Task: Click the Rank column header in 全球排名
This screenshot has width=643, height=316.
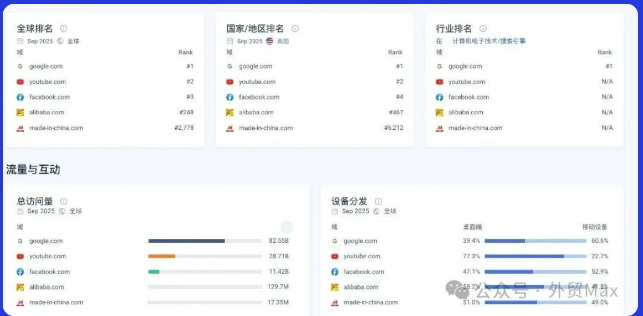Action: (x=186, y=52)
